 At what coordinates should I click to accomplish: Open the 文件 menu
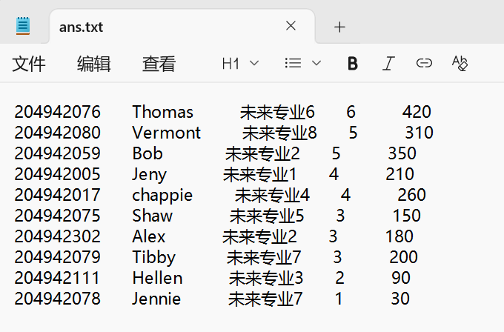(29, 64)
